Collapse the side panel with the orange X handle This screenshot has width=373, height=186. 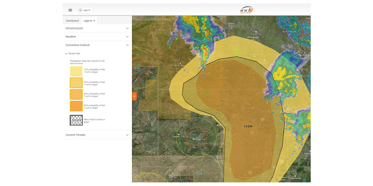(x=134, y=96)
